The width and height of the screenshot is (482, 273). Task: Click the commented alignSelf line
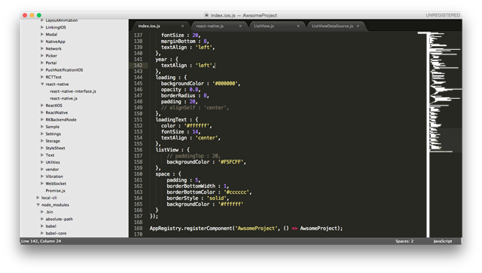coord(195,107)
